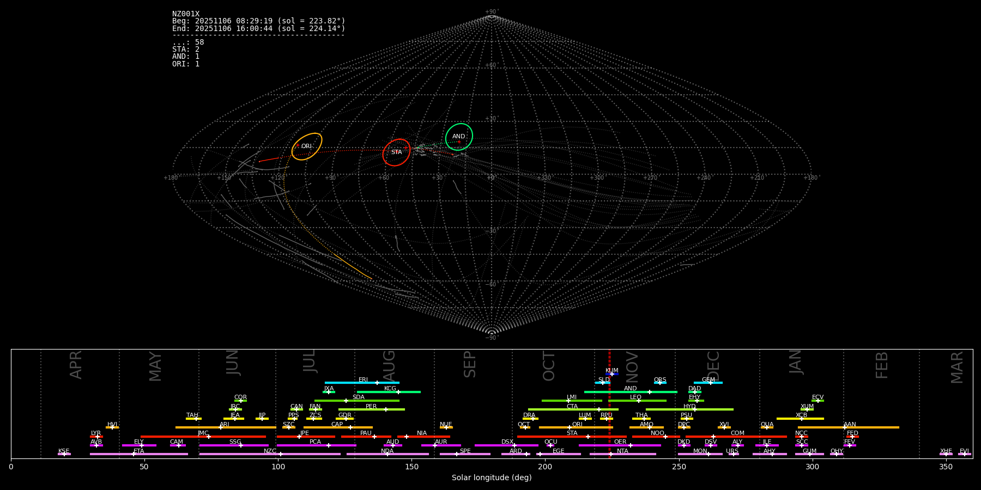The height and width of the screenshot is (490, 981).
Task: Click the '...: 58' sporadic count
Action: [x=188, y=42]
